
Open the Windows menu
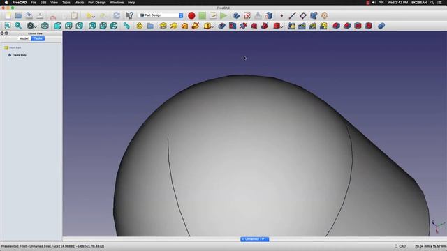coord(117,3)
